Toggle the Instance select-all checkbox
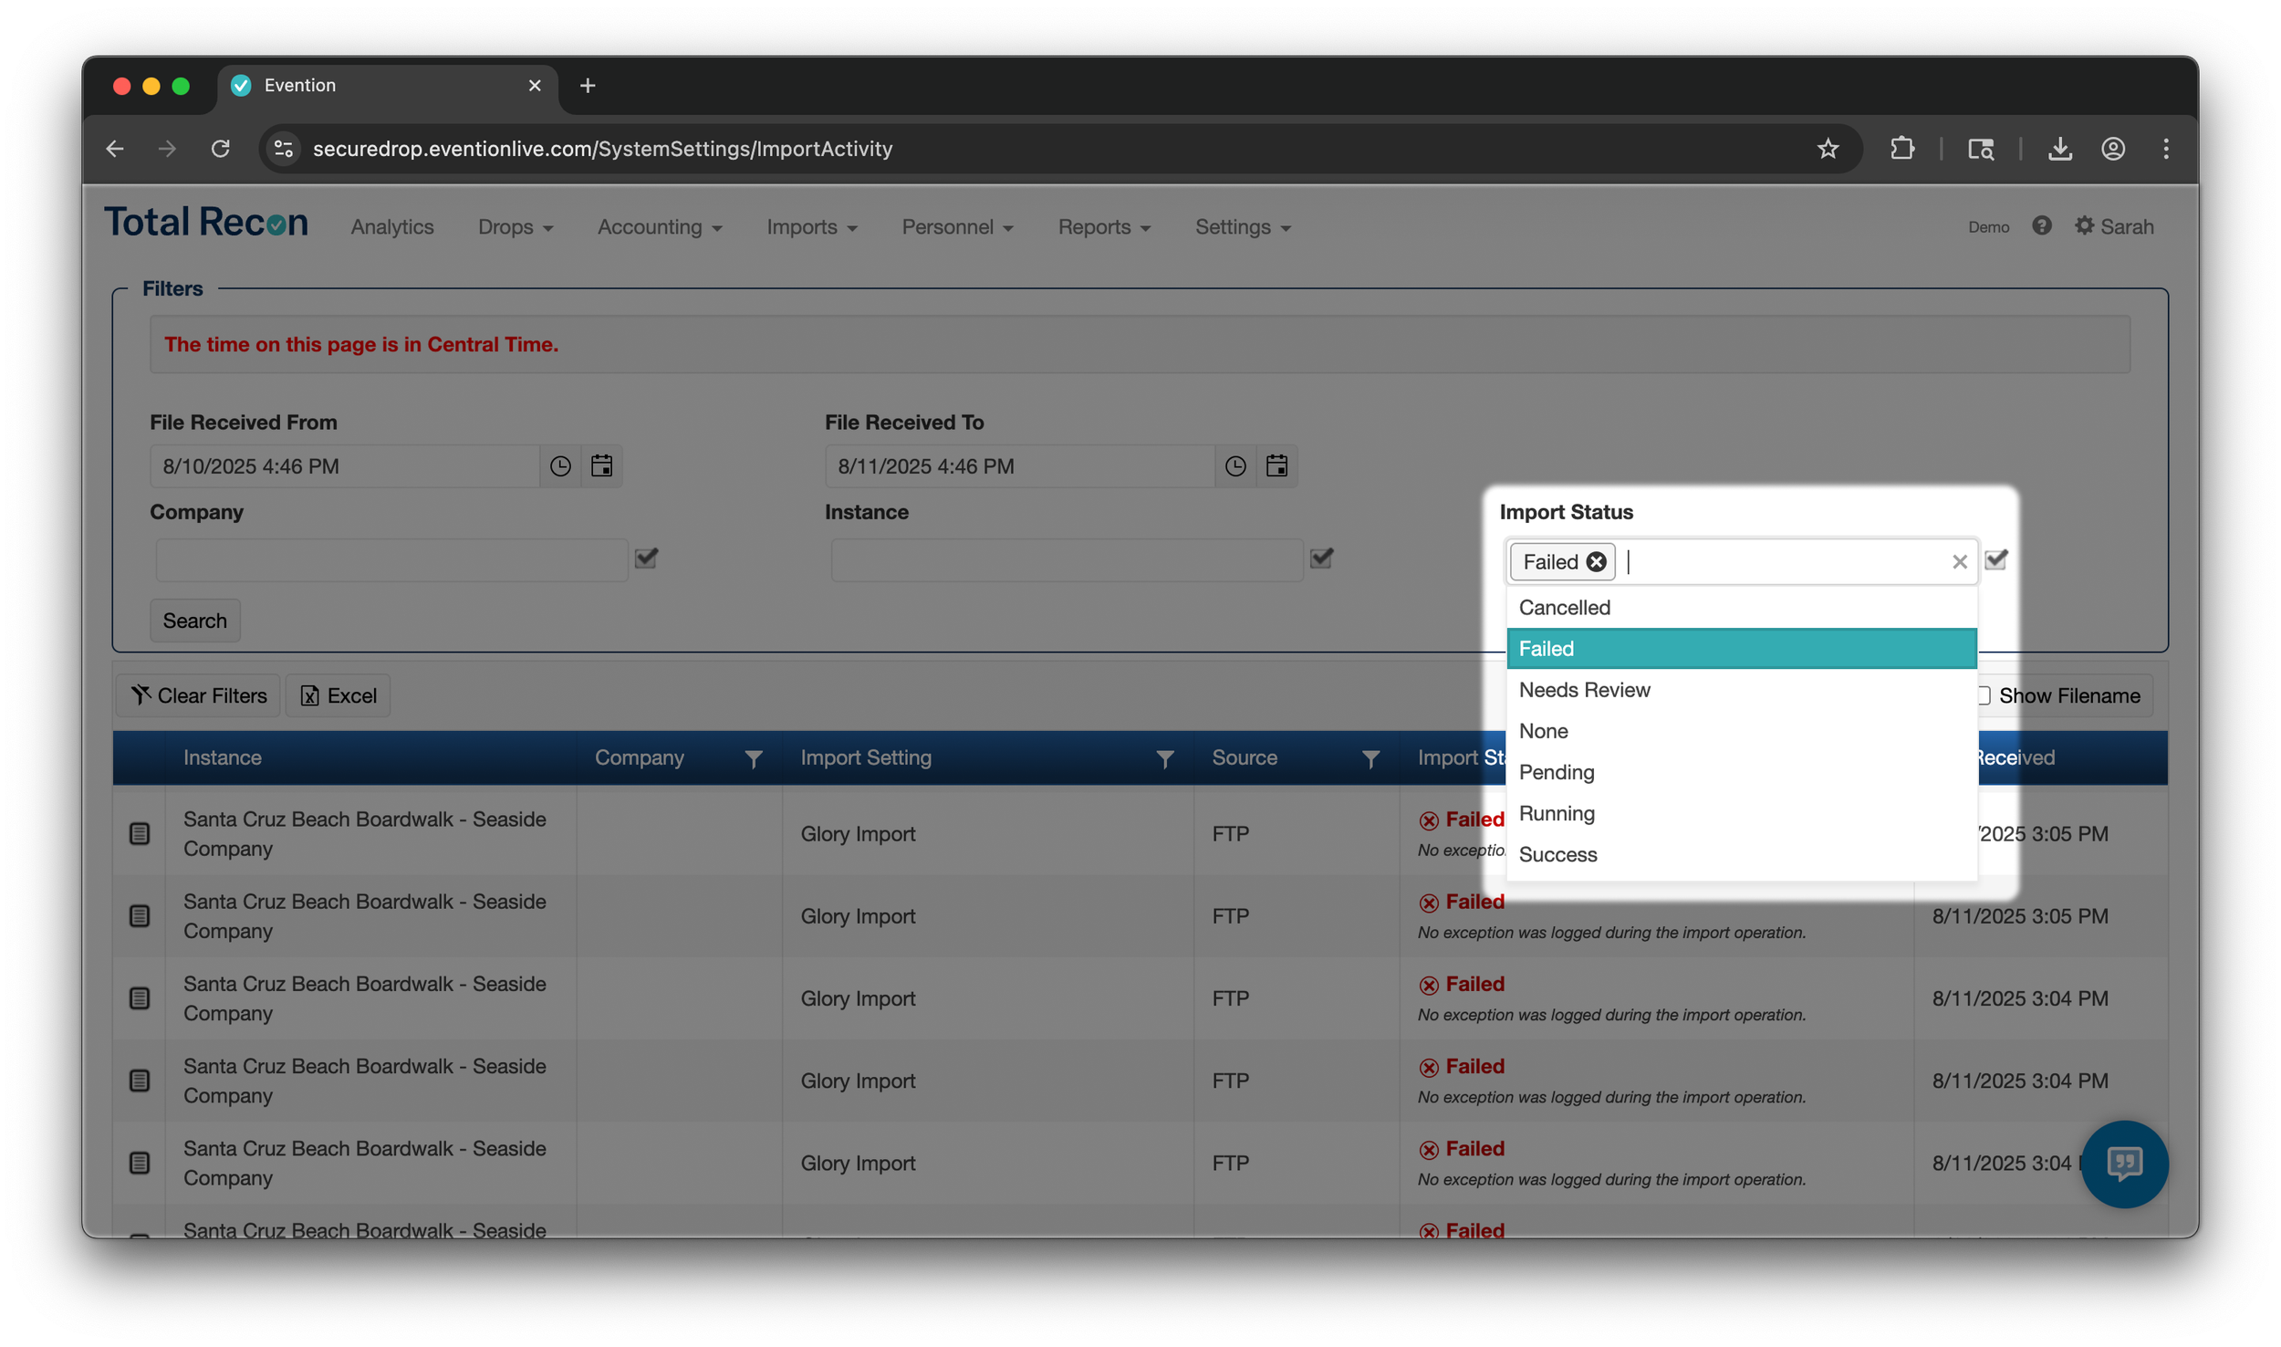This screenshot has height=1347, width=2281. (x=1321, y=558)
